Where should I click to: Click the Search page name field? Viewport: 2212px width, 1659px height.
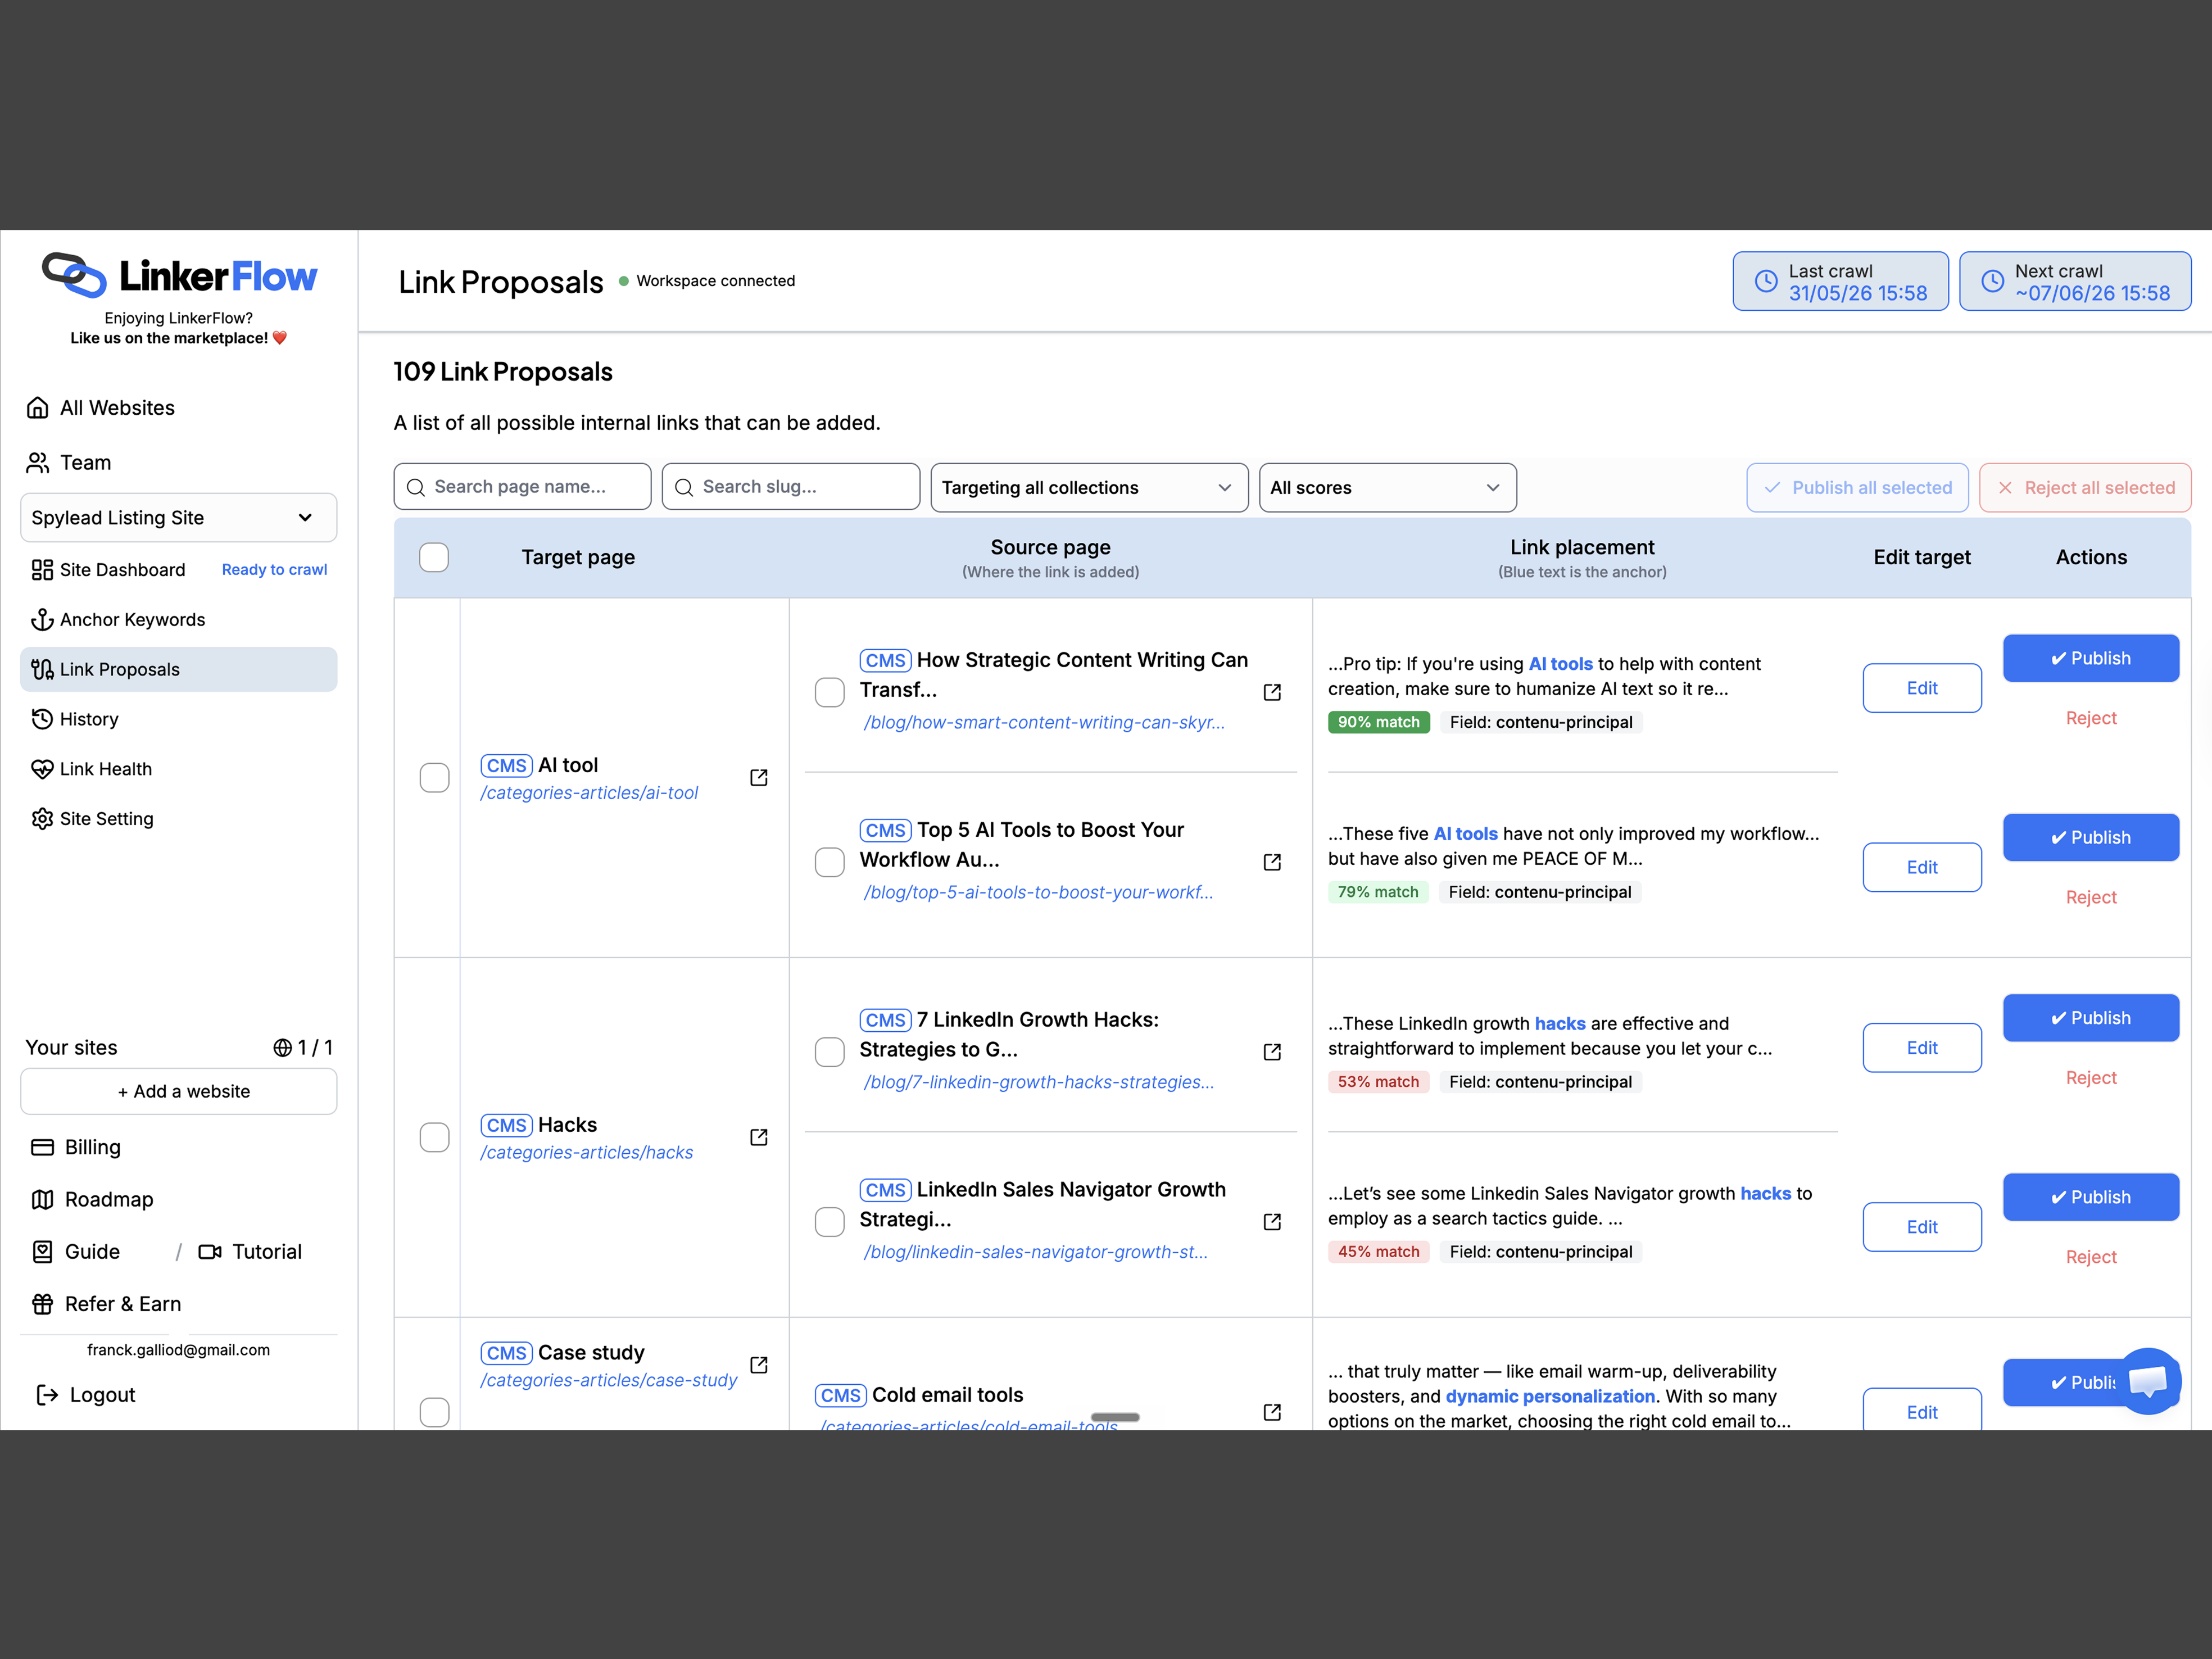coord(522,487)
